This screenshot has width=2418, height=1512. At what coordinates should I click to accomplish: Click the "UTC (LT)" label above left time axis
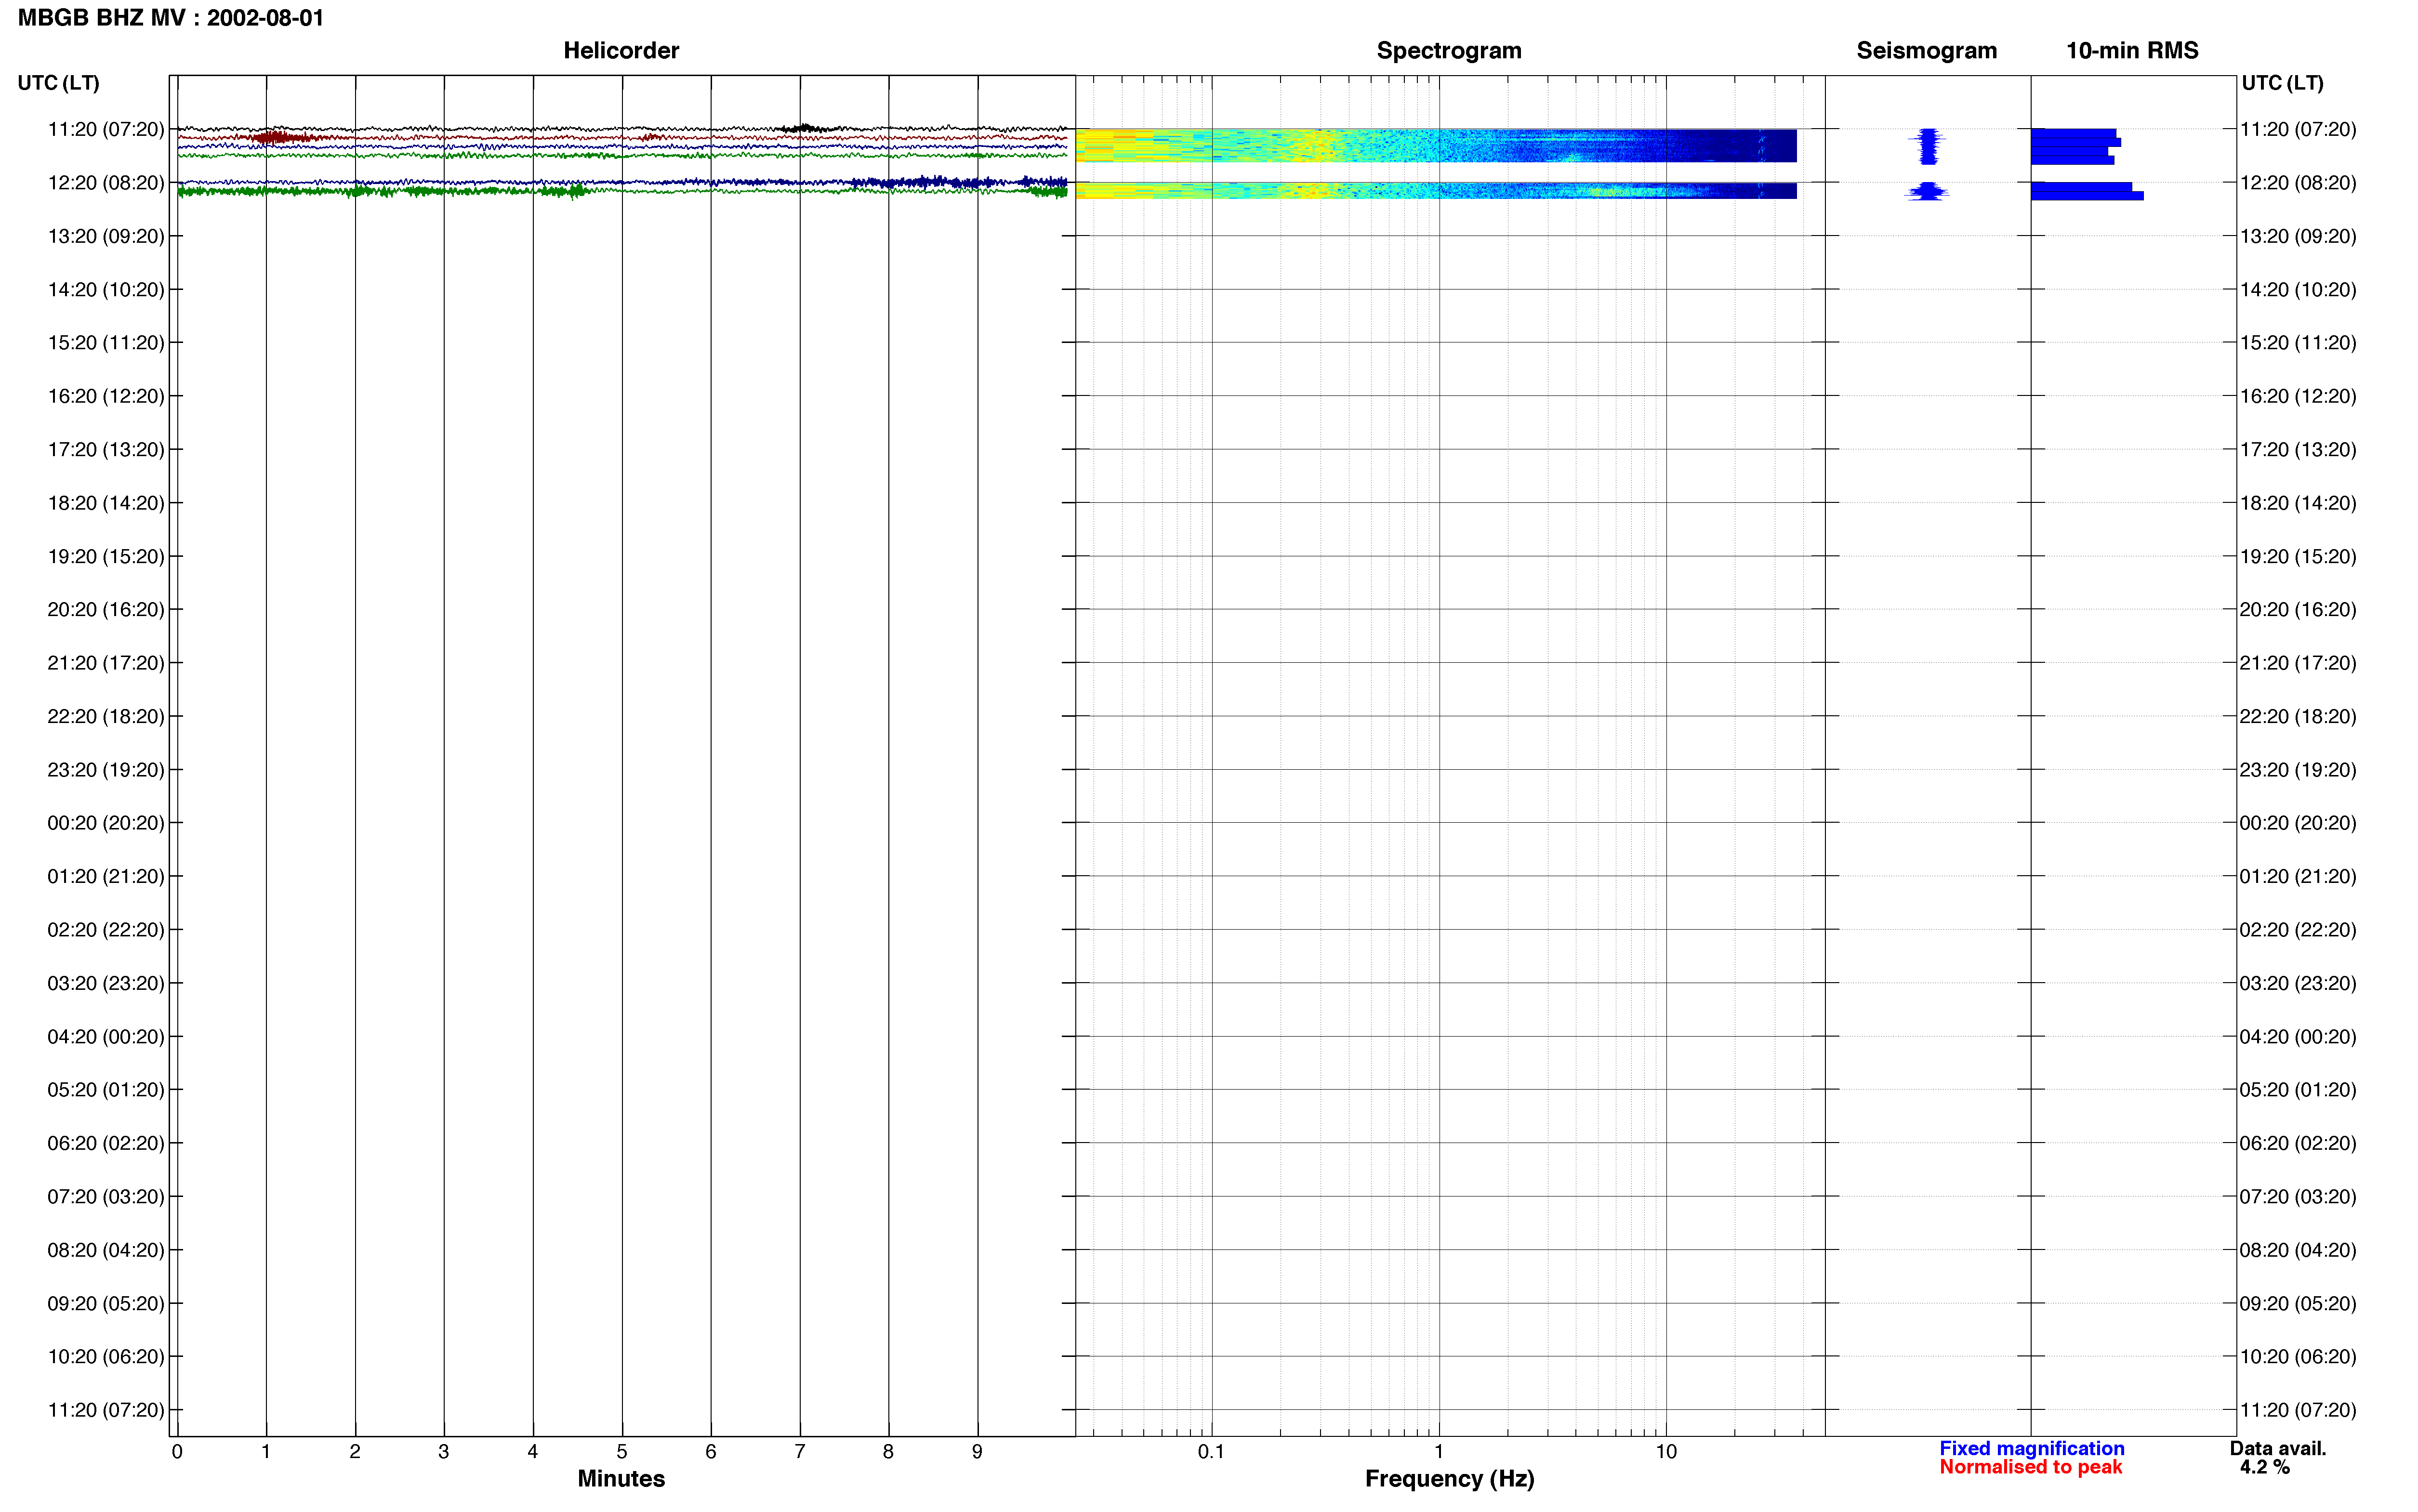(58, 83)
